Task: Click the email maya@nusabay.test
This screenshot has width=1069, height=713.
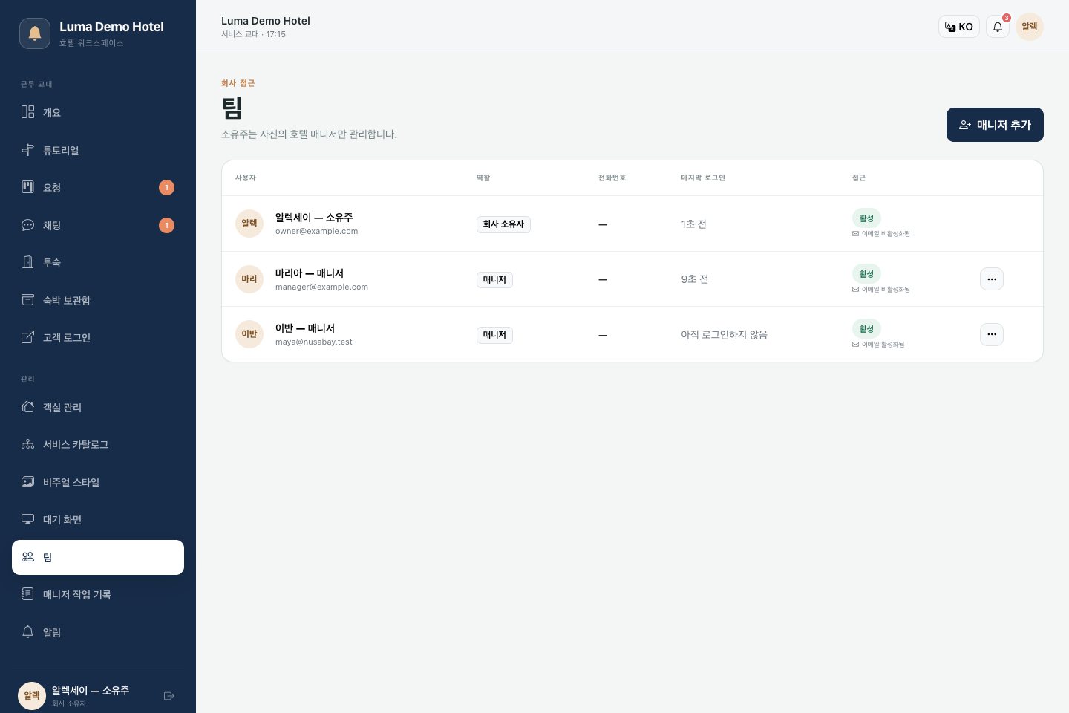Action: click(314, 342)
